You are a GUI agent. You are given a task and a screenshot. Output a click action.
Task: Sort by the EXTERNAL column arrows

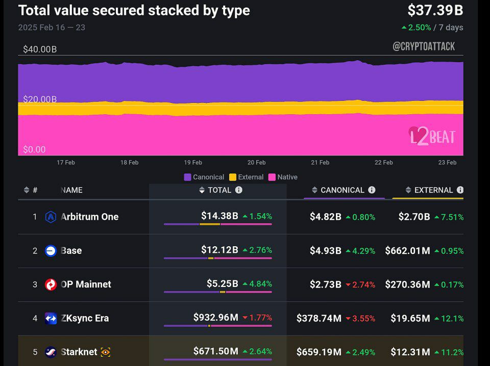point(408,190)
